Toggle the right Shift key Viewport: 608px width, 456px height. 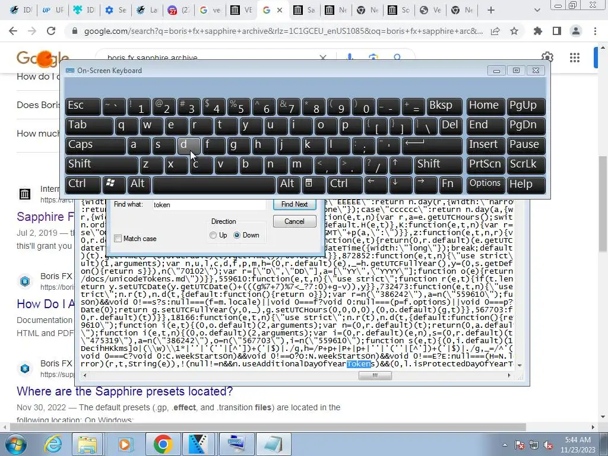438,165
